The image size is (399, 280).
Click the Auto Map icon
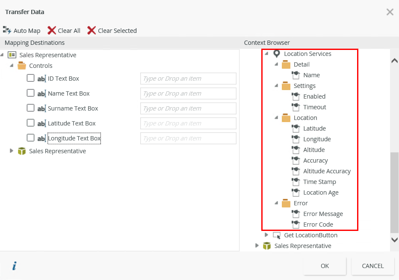7,30
